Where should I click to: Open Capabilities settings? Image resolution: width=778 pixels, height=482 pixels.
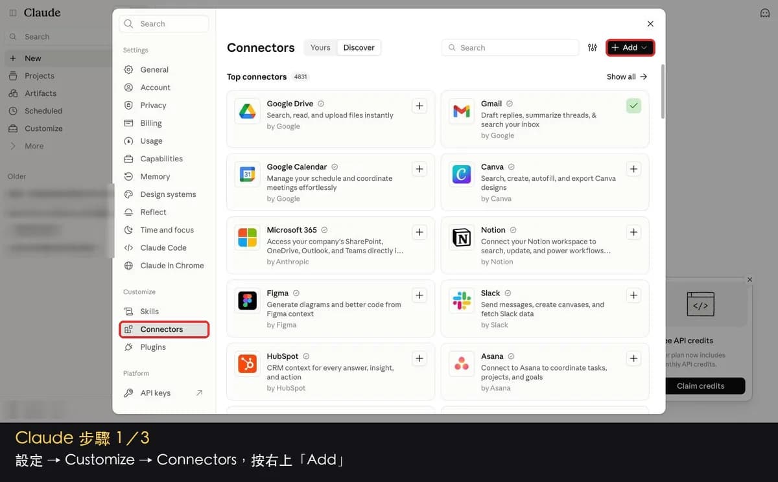pyautogui.click(x=164, y=159)
